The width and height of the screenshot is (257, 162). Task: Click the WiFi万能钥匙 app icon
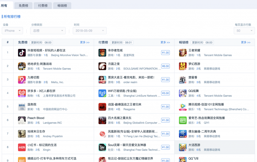(102, 93)
